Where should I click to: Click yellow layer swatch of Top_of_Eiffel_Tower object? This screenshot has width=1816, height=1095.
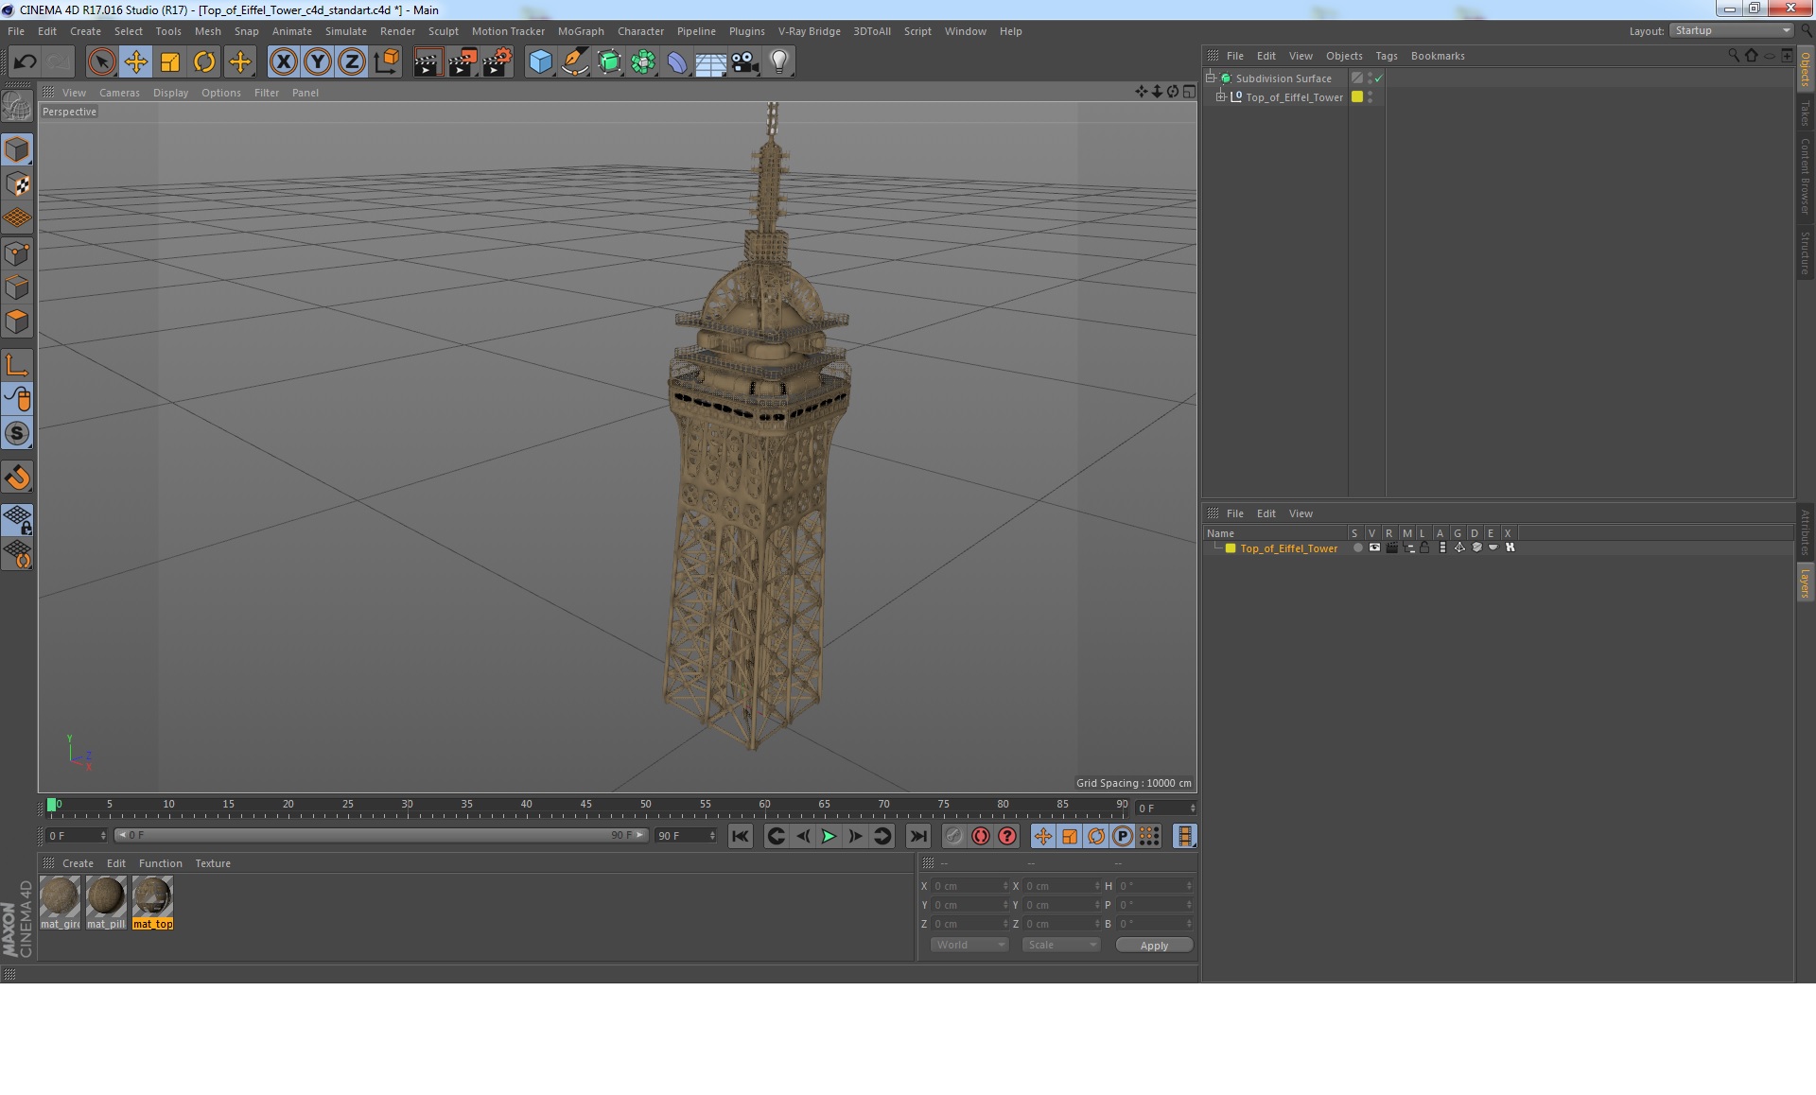[x=1357, y=96]
